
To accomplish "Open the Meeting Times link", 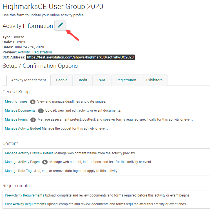I will [16, 101].
